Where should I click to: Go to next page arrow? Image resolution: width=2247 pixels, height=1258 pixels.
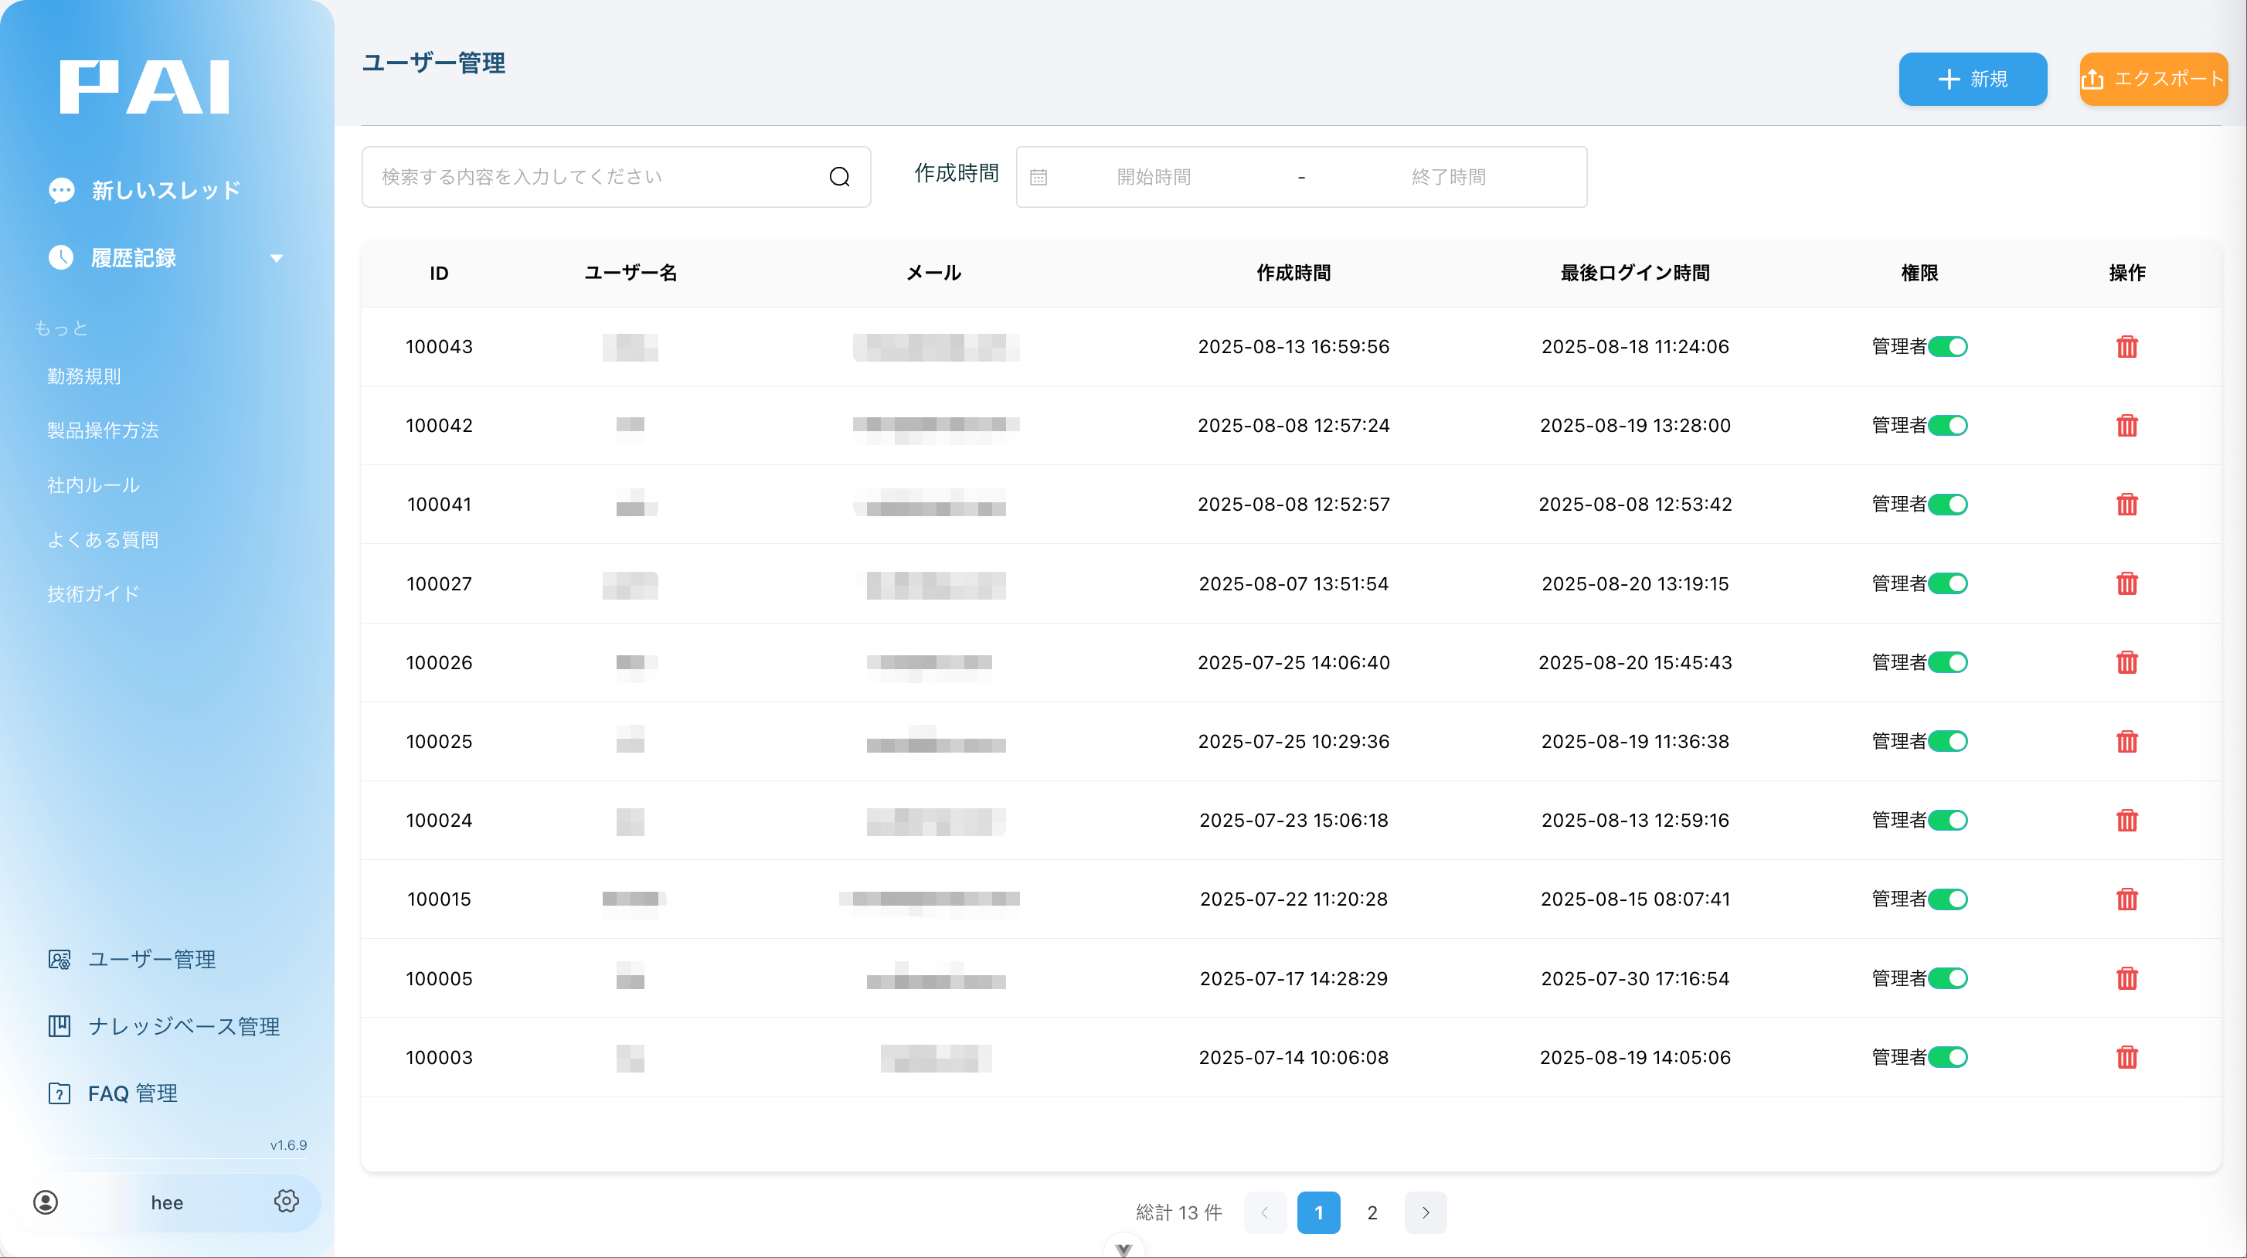[1426, 1212]
